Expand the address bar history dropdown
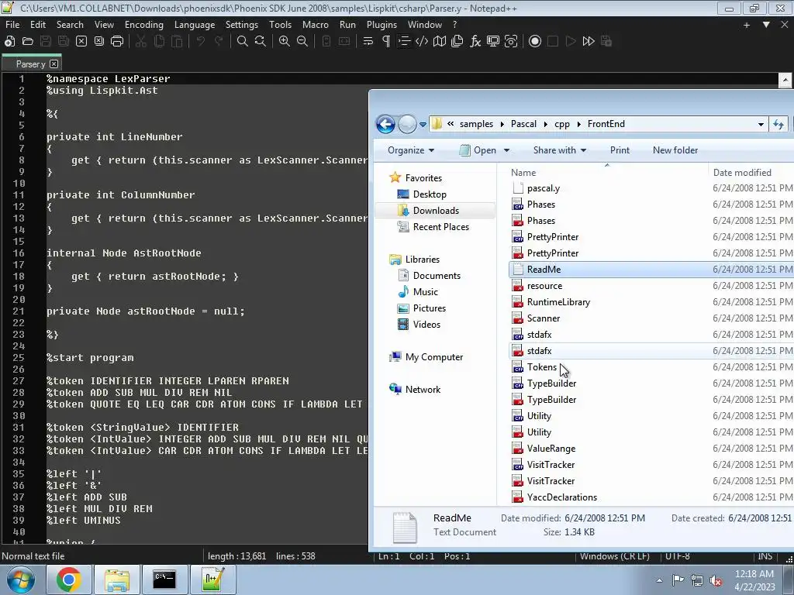Viewport: 794px width, 595px height. [761, 125]
